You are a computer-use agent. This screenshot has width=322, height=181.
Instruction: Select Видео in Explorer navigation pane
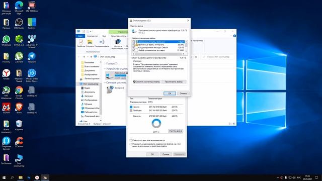click(86, 88)
